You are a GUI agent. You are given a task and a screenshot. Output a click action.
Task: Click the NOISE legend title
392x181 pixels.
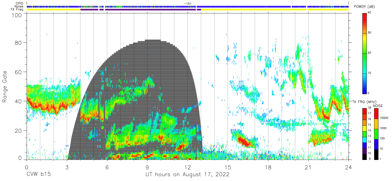coord(378,106)
